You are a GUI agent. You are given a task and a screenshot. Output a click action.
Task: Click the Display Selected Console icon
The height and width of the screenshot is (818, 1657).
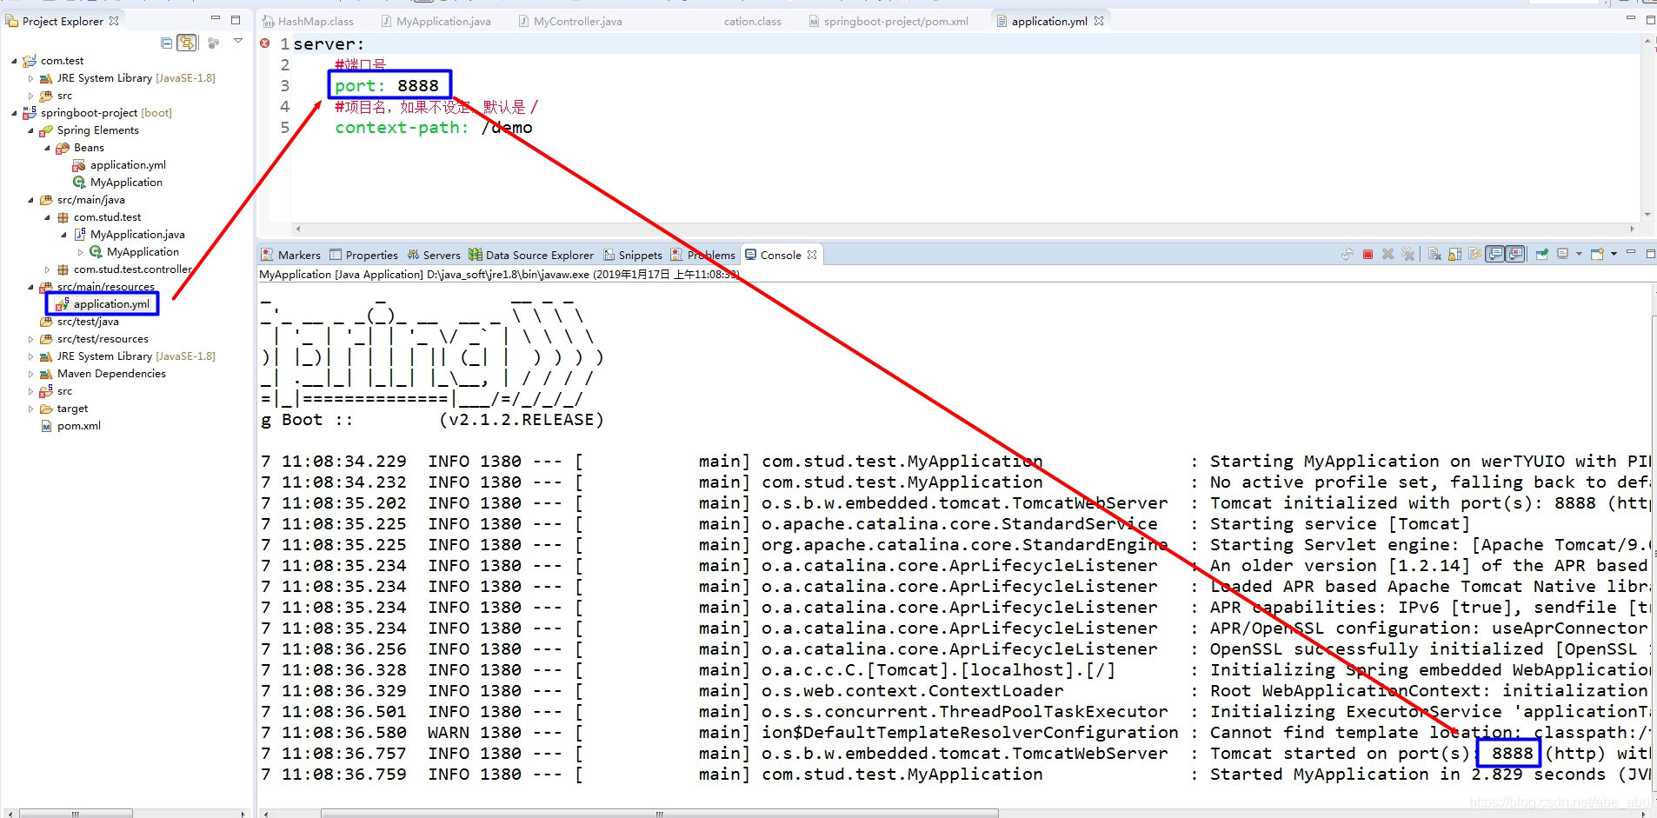(x=1562, y=254)
